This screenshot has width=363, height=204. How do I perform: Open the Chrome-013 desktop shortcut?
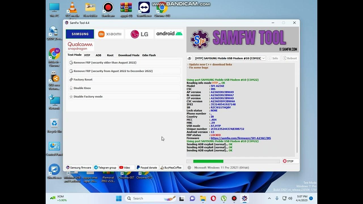click(x=162, y=10)
